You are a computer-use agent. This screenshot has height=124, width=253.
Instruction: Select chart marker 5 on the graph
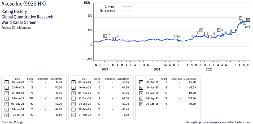(175, 35)
